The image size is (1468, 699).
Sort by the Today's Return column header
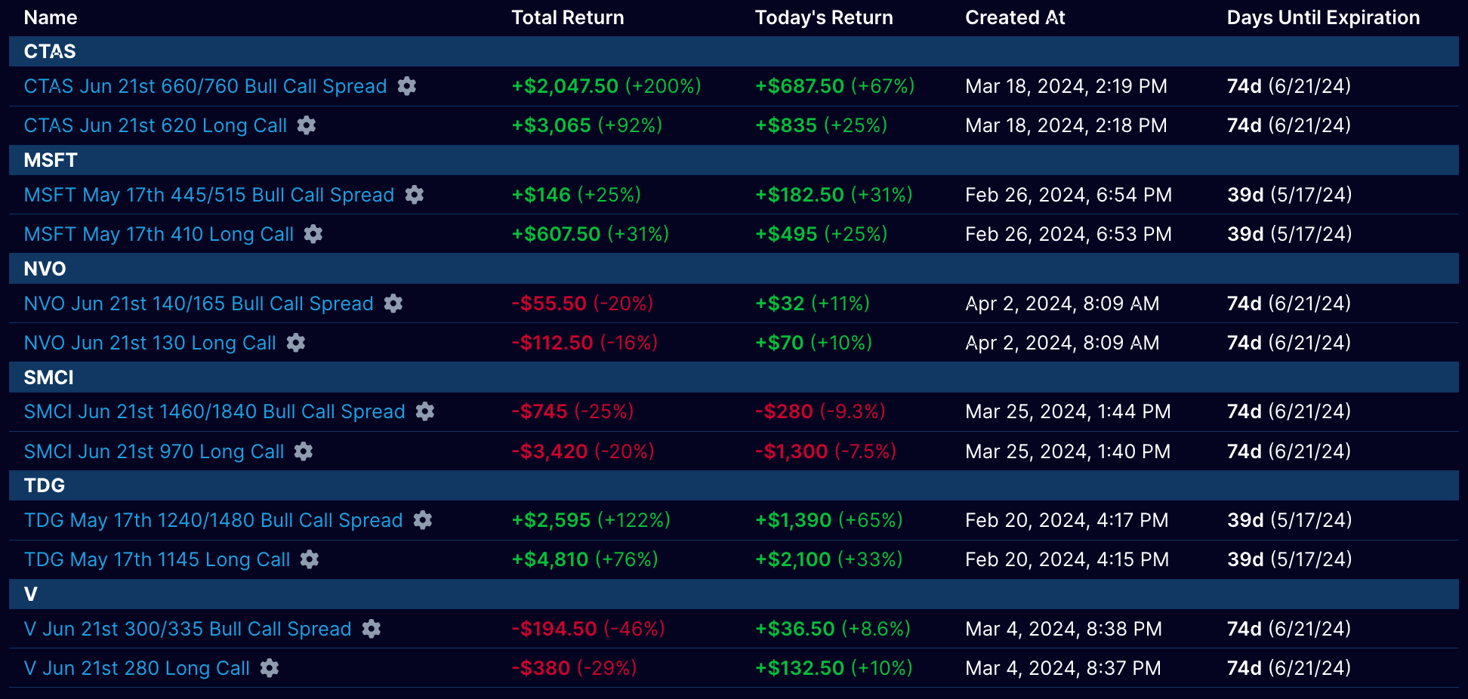(x=824, y=17)
